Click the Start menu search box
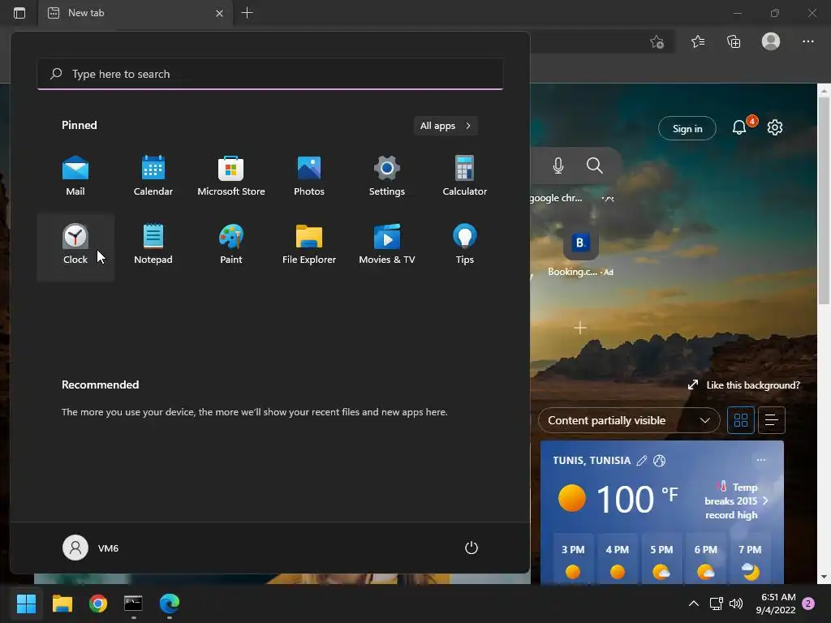Viewport: 831px width, 623px height. tap(270, 74)
